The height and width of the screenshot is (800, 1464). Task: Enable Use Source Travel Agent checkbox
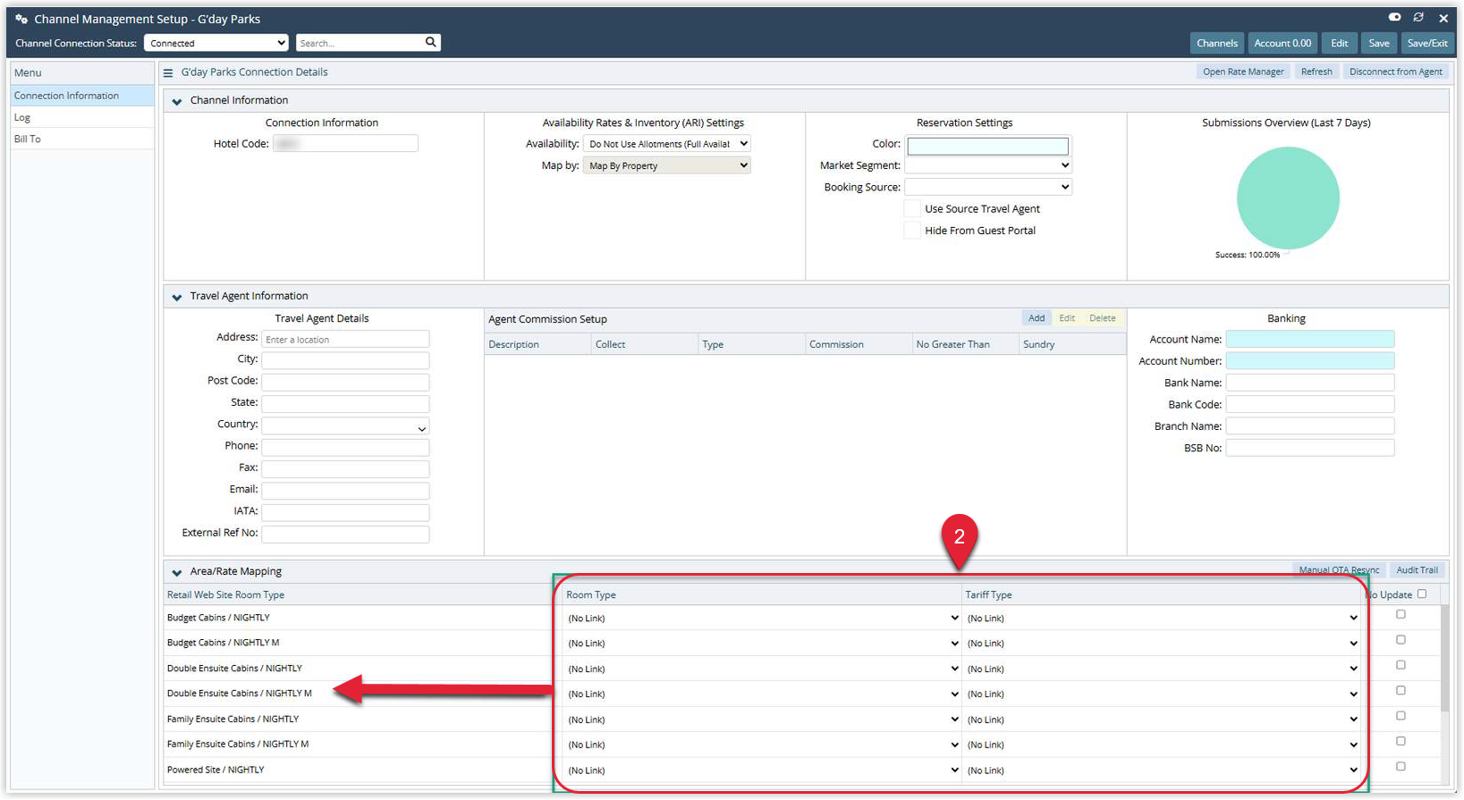pos(912,208)
